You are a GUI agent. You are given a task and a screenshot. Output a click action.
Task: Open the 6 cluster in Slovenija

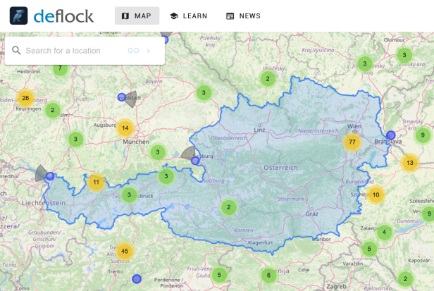(268, 275)
